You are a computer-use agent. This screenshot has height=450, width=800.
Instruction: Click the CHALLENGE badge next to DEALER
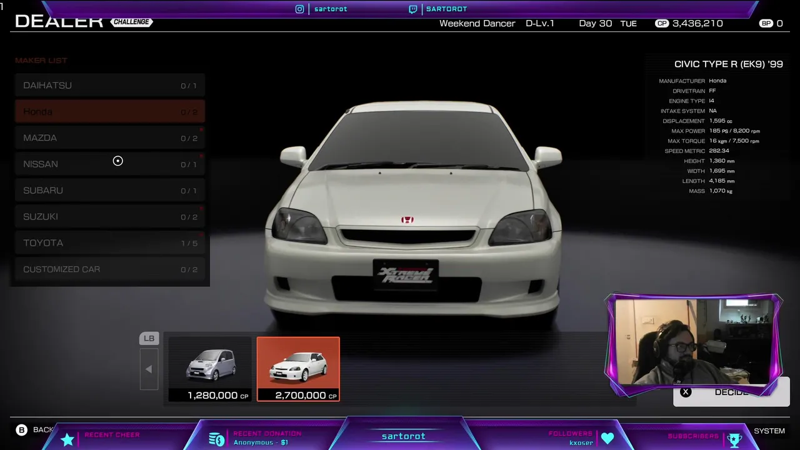point(132,22)
